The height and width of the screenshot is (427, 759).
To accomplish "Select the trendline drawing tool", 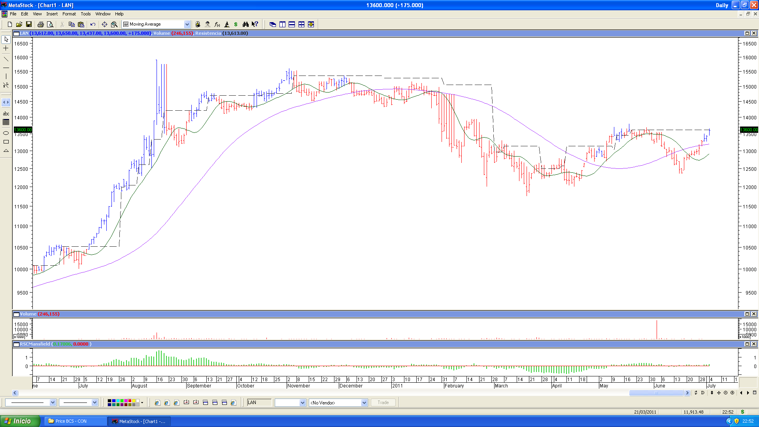I will (x=6, y=59).
